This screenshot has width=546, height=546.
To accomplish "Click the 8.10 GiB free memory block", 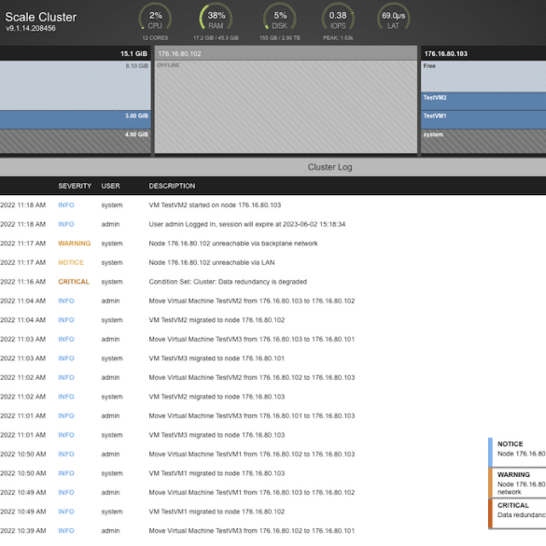I will click(x=76, y=86).
